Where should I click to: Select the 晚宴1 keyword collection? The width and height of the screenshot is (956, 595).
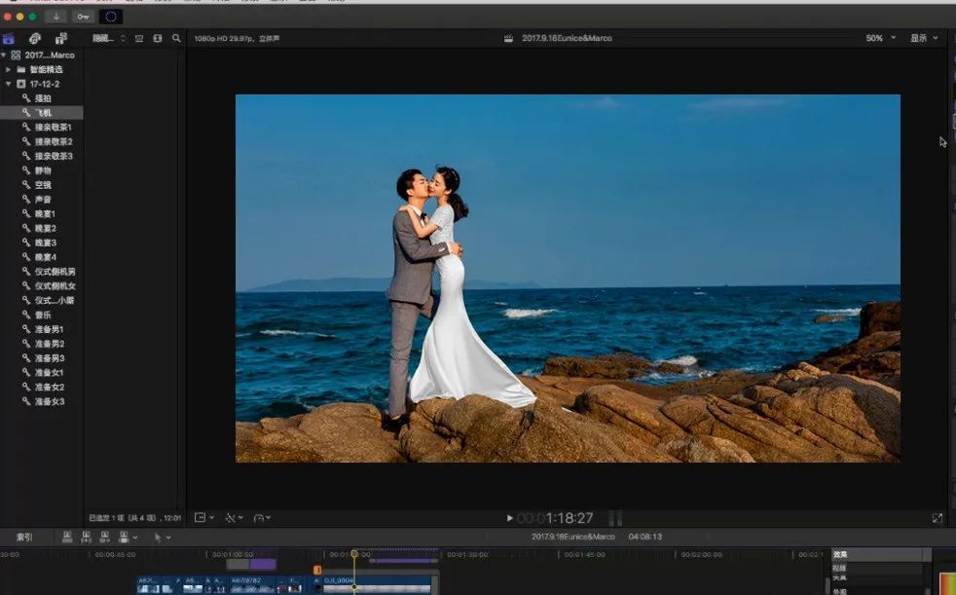point(45,213)
